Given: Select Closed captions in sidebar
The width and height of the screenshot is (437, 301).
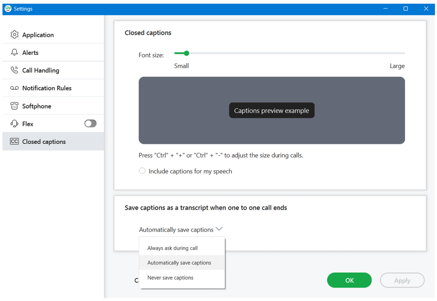Looking at the screenshot, I should [x=53, y=141].
